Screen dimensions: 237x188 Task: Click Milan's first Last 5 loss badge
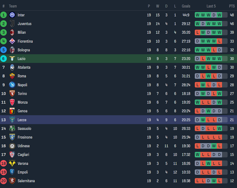197,32
